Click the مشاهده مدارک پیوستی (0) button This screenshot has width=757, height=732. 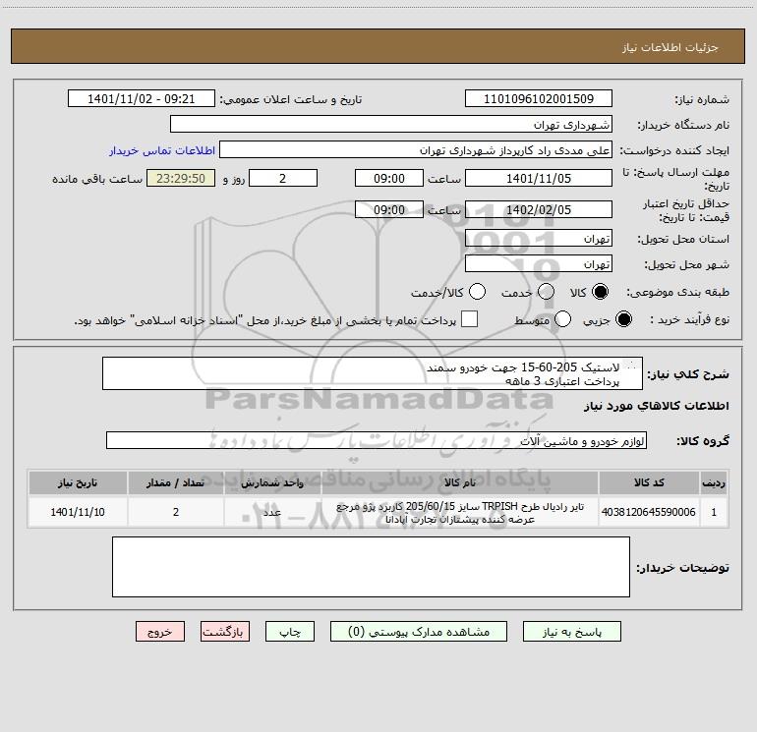tap(419, 632)
